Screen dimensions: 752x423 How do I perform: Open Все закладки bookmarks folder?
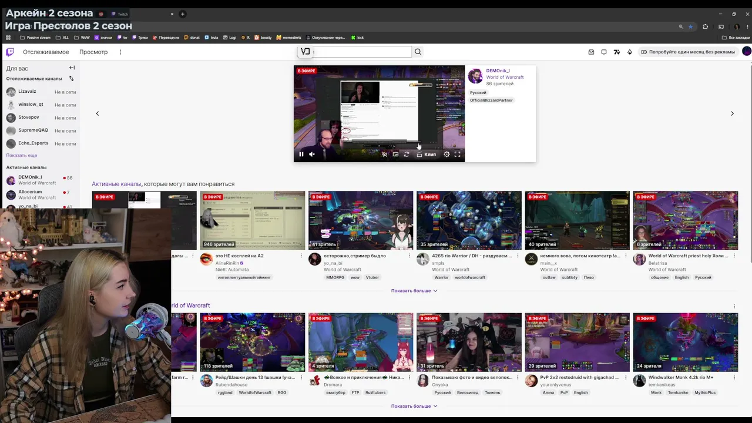coord(736,38)
